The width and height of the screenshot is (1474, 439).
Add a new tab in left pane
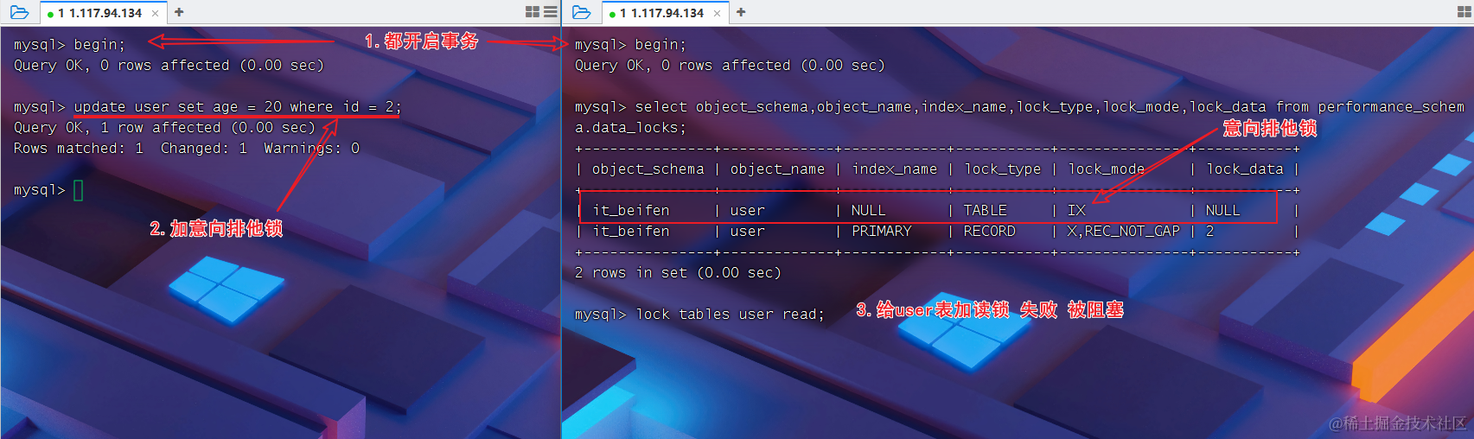pos(179,12)
